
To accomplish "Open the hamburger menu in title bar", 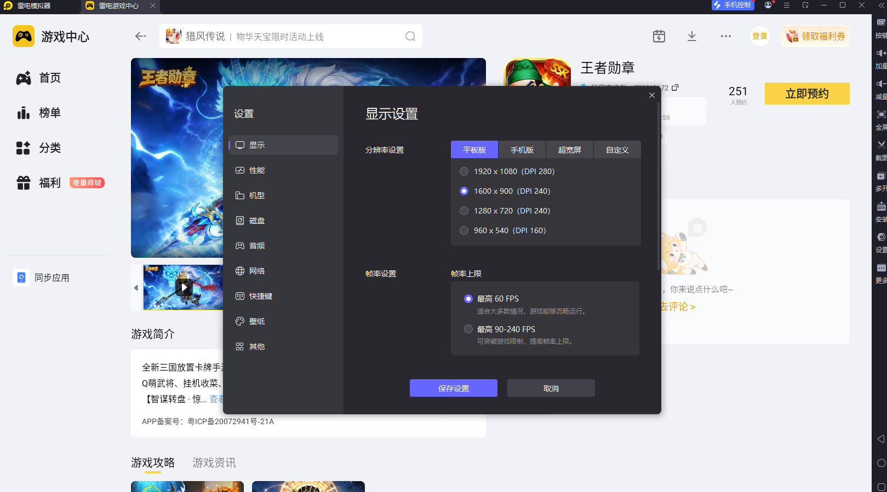I will click(787, 5).
